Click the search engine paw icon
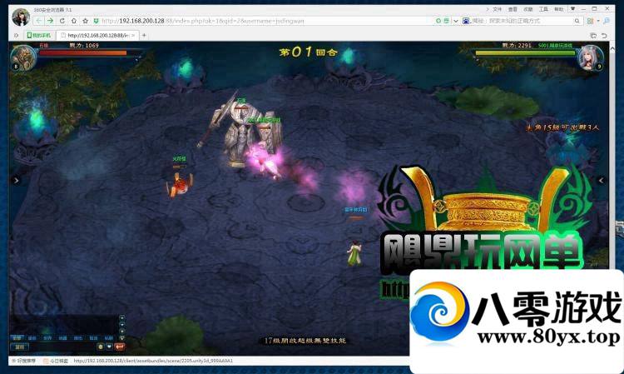Screen dimensions: 624x374 (466, 21)
